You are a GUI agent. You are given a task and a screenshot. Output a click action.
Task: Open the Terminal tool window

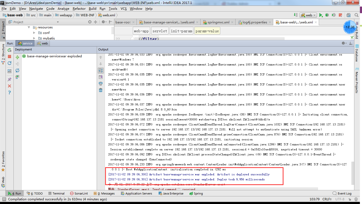coord(56,193)
